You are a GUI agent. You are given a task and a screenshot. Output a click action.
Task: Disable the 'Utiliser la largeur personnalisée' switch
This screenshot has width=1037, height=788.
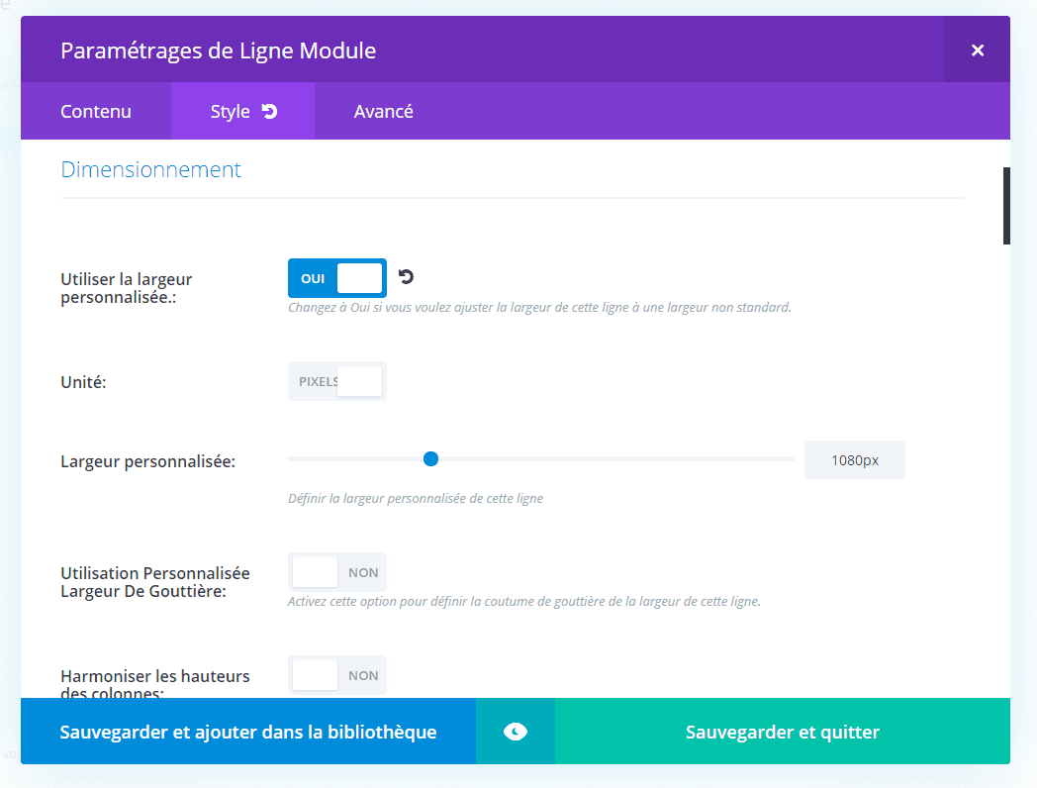click(x=336, y=278)
